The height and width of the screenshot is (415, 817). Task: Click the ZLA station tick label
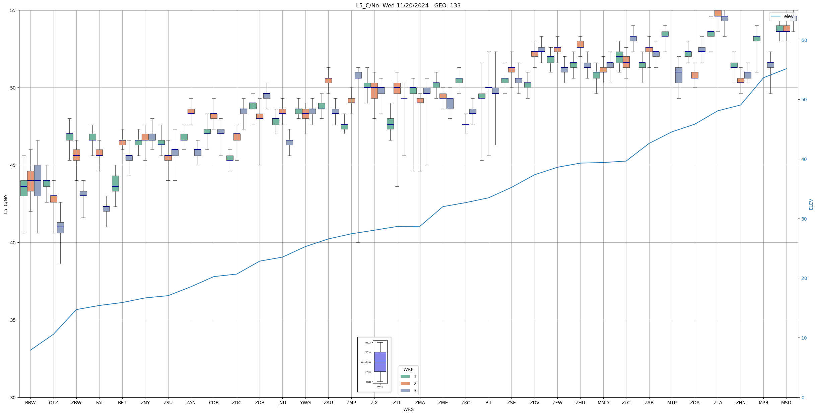718,403
